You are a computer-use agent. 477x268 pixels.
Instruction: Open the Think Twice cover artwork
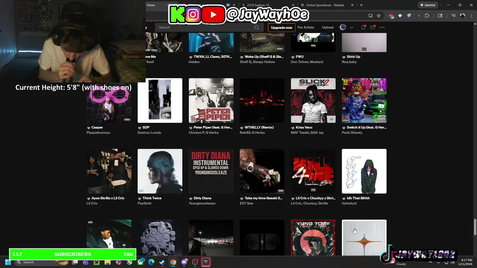click(160, 171)
